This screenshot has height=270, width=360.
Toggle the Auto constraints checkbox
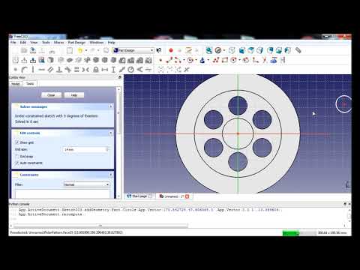coord(17,163)
